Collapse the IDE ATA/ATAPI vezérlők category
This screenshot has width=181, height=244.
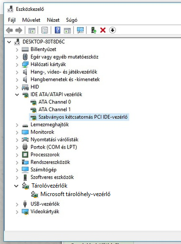pos(17,94)
